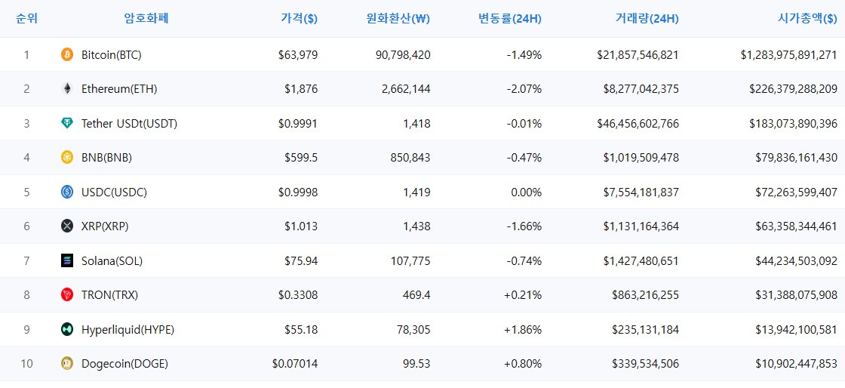Click the Solana logo icon
Screen dimensions: 845x388
pyautogui.click(x=67, y=261)
